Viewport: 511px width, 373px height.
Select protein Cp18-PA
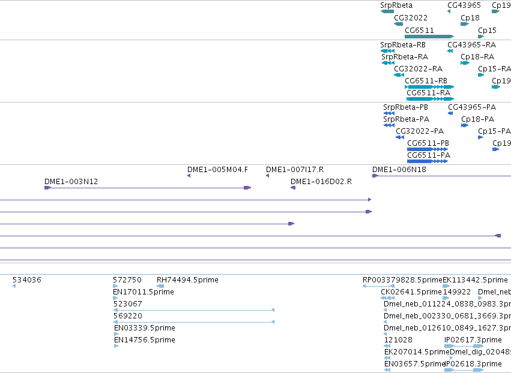(x=478, y=119)
